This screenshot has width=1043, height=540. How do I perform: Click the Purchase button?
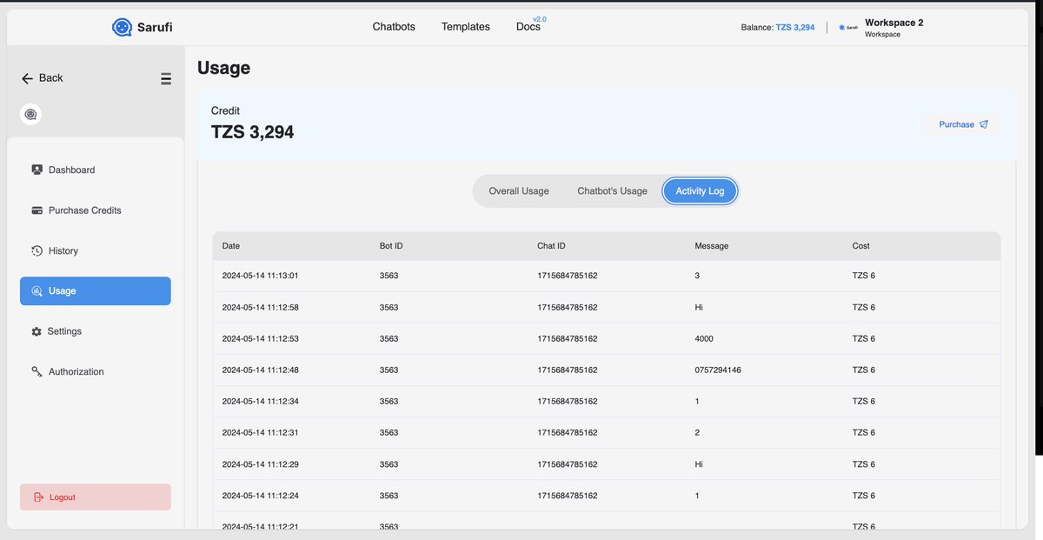point(963,124)
